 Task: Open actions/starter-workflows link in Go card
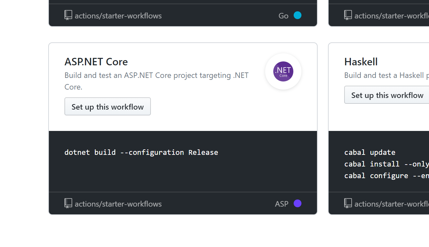tap(118, 16)
